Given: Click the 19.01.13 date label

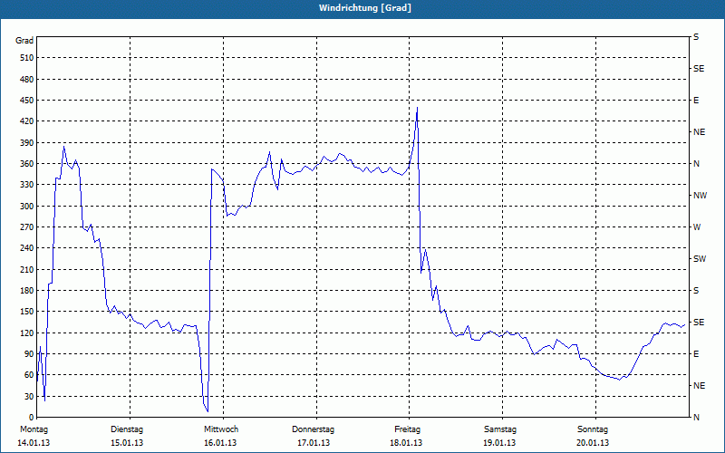Looking at the screenshot, I should pyautogui.click(x=499, y=443).
